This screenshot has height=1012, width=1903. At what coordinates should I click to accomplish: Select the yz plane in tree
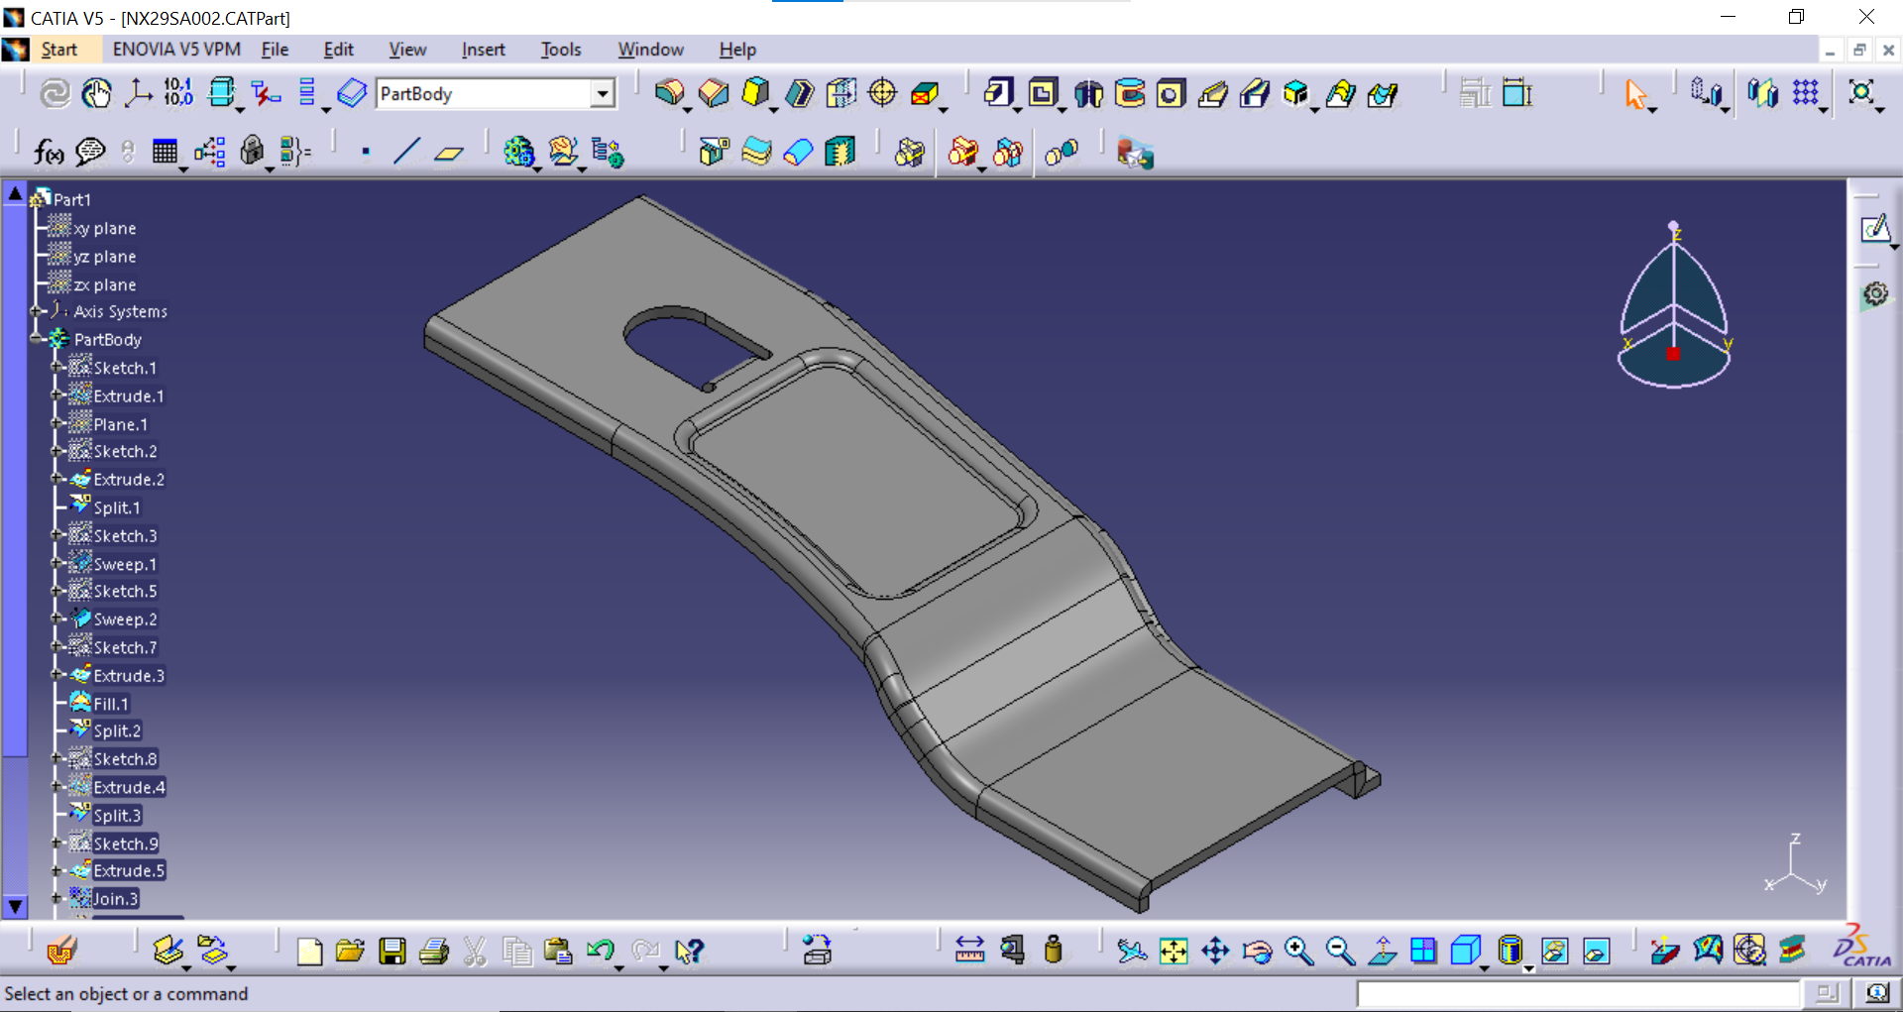pos(104,257)
